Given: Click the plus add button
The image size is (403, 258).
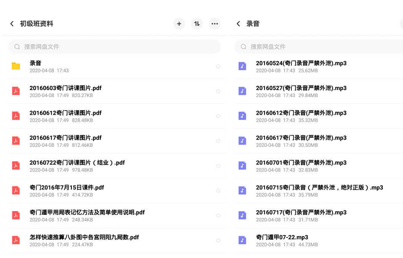Looking at the screenshot, I should [x=179, y=24].
